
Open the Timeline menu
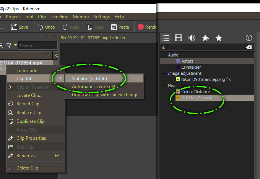click(59, 17)
